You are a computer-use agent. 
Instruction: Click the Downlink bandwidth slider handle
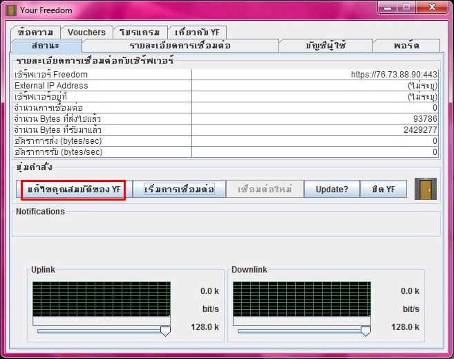pos(366,331)
